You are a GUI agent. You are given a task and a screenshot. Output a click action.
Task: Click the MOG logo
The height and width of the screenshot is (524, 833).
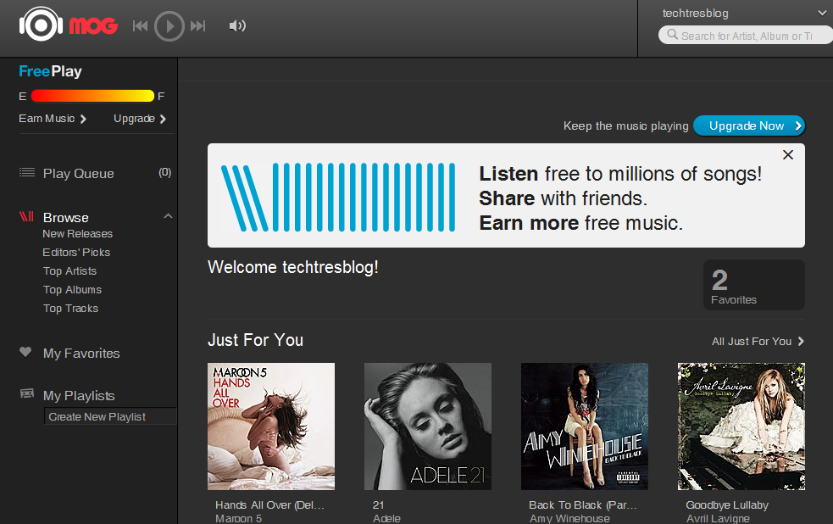[x=68, y=25]
